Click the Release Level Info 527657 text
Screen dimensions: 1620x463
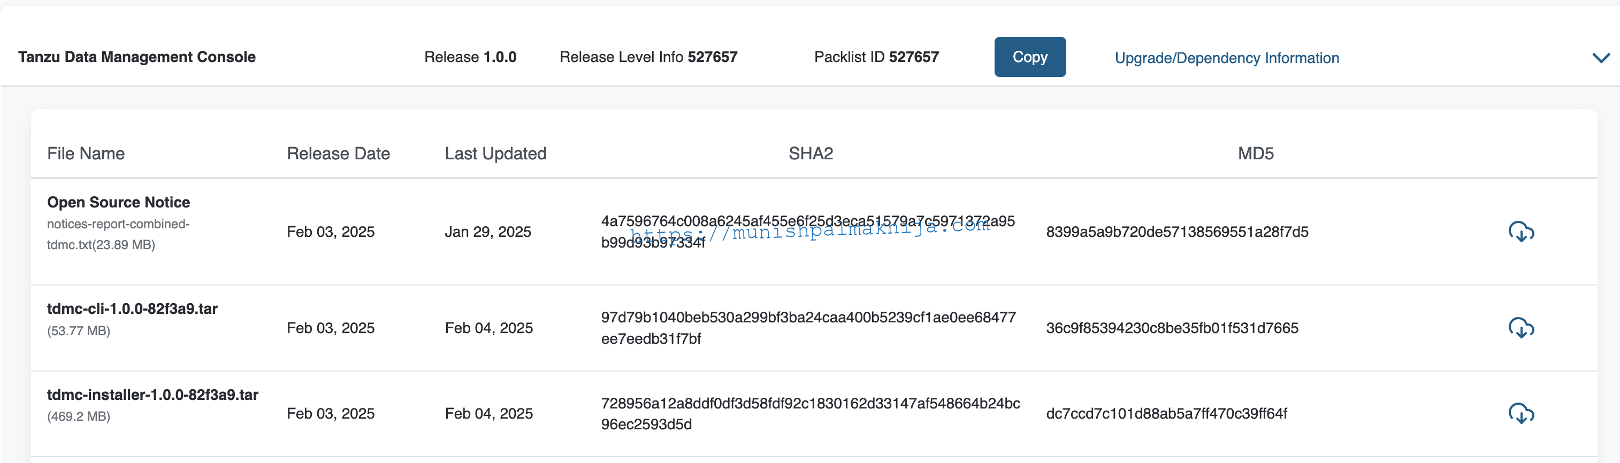[648, 57]
